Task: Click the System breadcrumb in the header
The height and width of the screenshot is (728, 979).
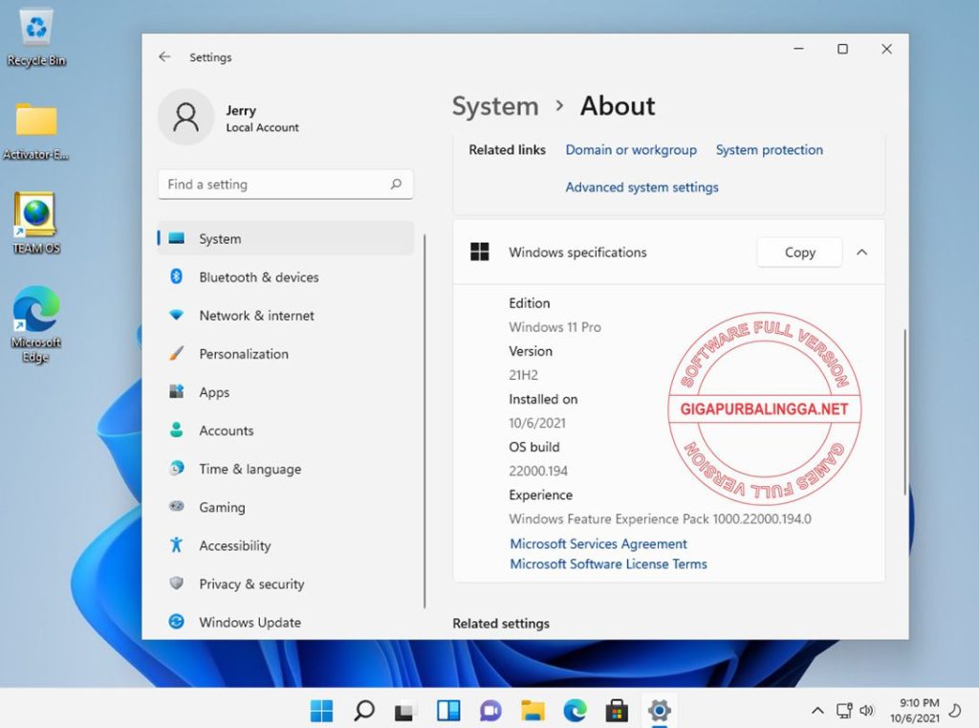Action: 495,106
